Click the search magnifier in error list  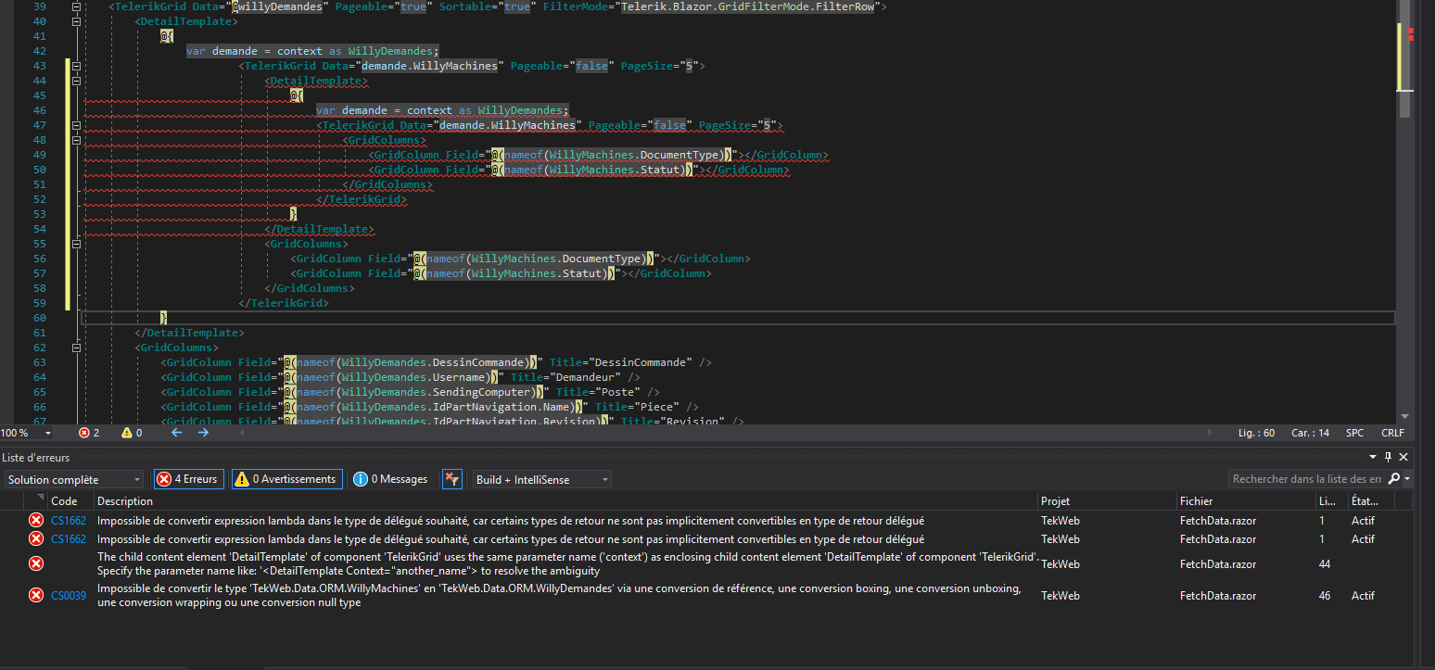[1394, 479]
